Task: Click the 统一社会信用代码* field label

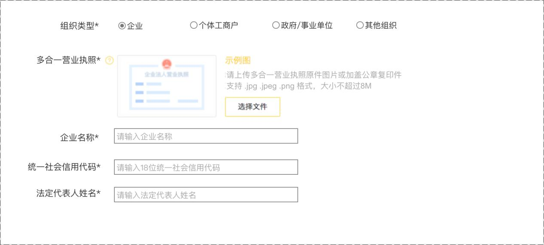Action: coord(64,167)
